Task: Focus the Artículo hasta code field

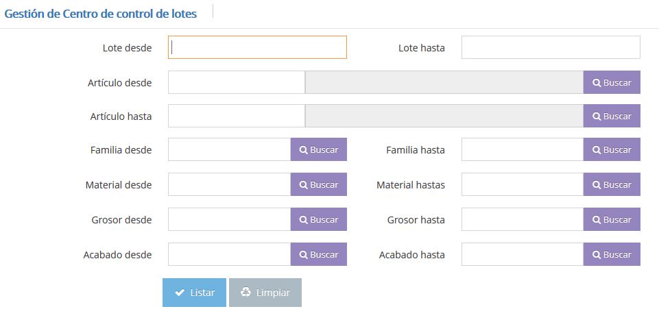Action: point(236,116)
